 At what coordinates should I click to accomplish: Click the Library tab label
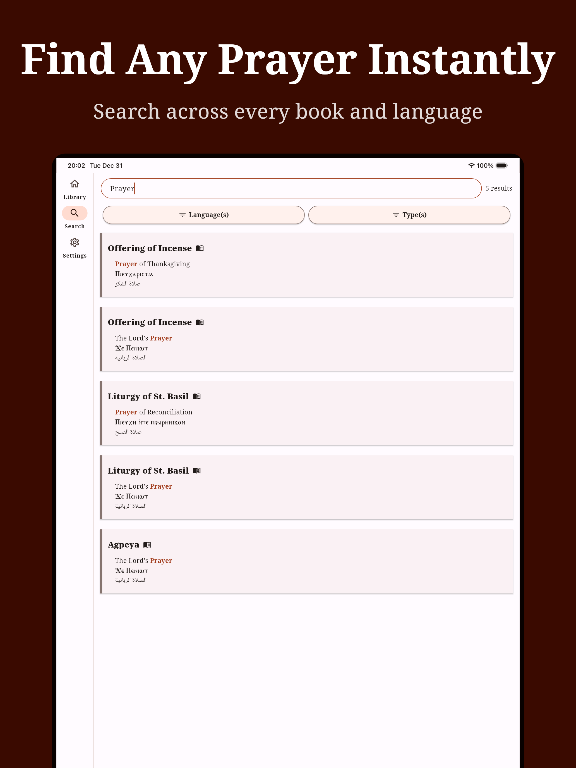75,197
